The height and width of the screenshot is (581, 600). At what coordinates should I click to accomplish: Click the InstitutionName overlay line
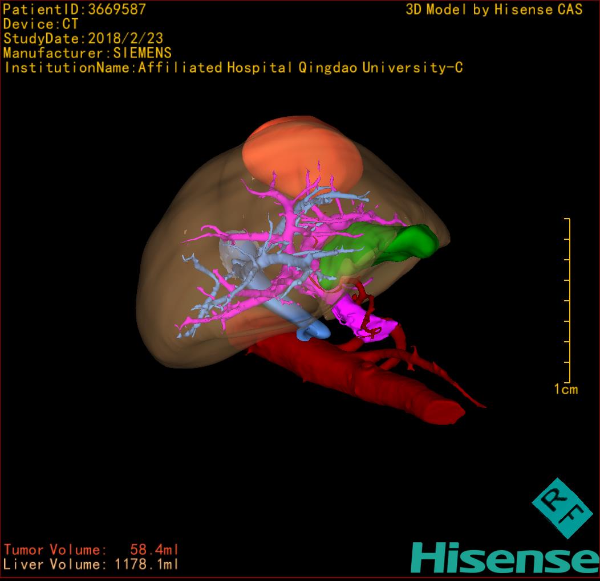click(x=233, y=68)
